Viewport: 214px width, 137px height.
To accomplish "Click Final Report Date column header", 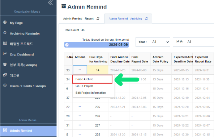I will point(140,59).
